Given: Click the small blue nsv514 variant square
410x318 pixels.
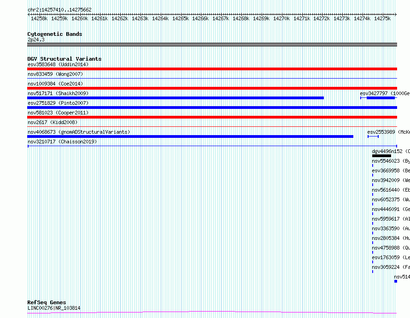Looking at the screenshot, I should (396, 281).
